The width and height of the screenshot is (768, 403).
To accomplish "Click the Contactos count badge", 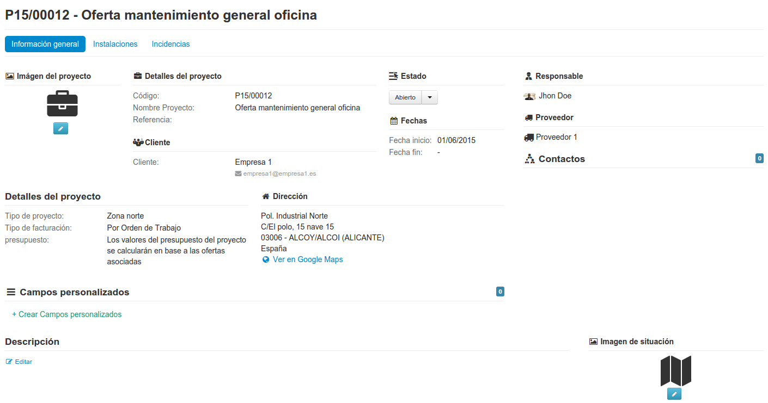I will 759,158.
